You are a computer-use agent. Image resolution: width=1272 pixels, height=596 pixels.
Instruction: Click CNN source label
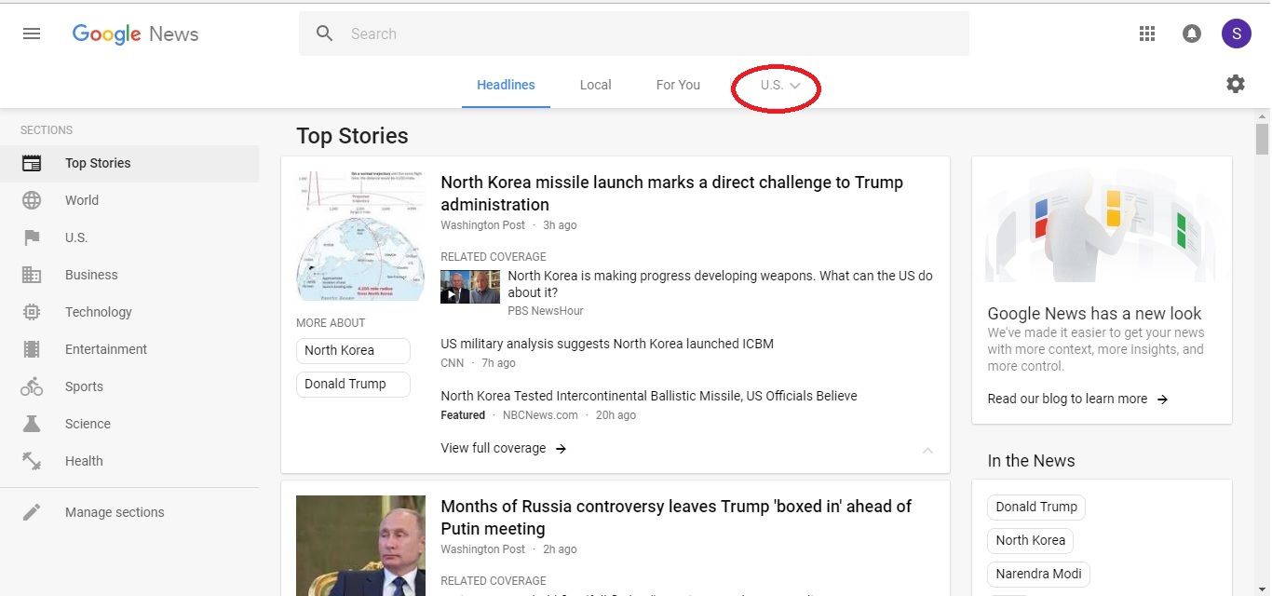(453, 363)
